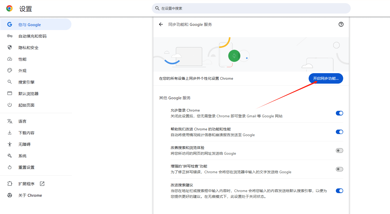This screenshot has width=390, height=214.
Task: Click the back arrow next to 同步功能和 Google 服务
Action: point(161,24)
